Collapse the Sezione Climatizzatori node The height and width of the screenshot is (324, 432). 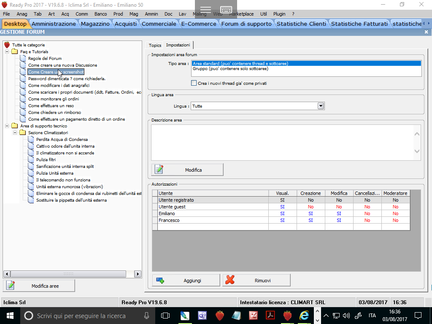(x=15, y=132)
